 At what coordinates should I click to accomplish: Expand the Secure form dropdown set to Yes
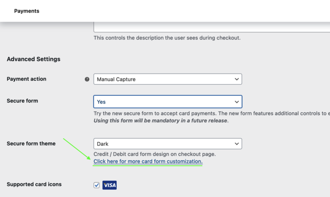(x=167, y=102)
